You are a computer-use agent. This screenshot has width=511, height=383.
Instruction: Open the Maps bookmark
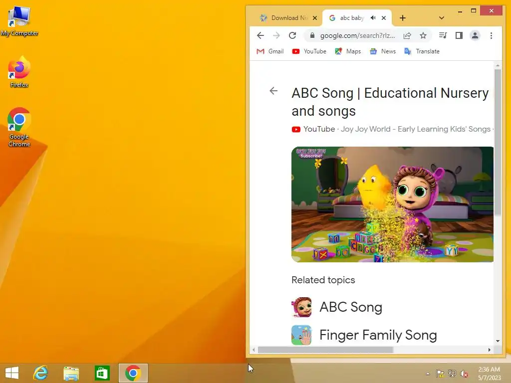348,51
